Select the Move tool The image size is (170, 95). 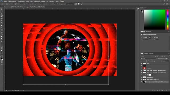pyautogui.click(x=2, y=9)
